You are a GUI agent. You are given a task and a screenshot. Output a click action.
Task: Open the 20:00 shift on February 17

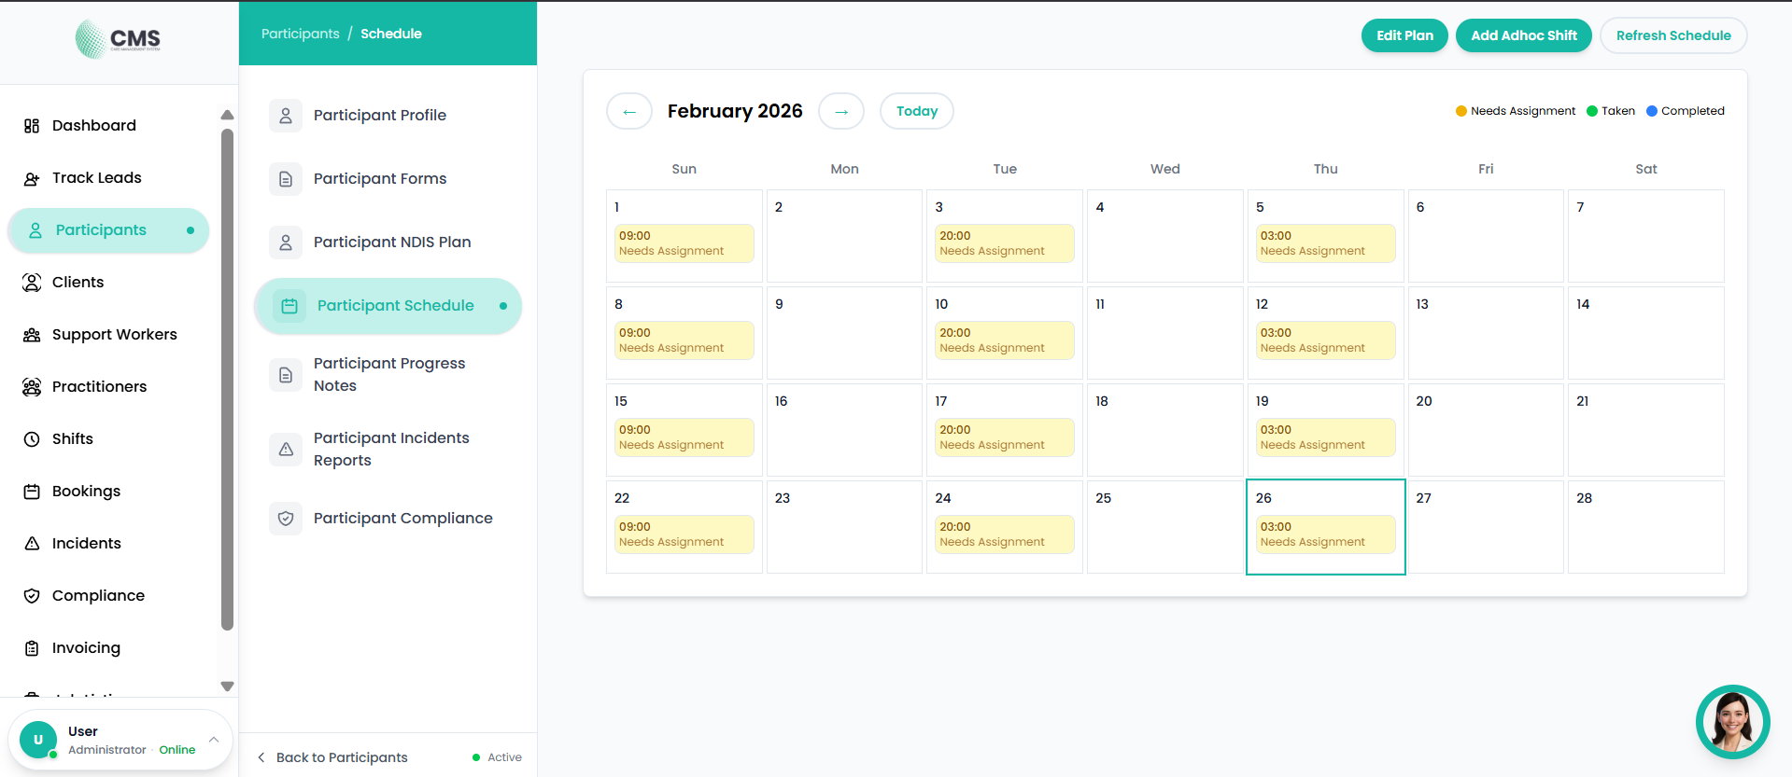pyautogui.click(x=1005, y=437)
